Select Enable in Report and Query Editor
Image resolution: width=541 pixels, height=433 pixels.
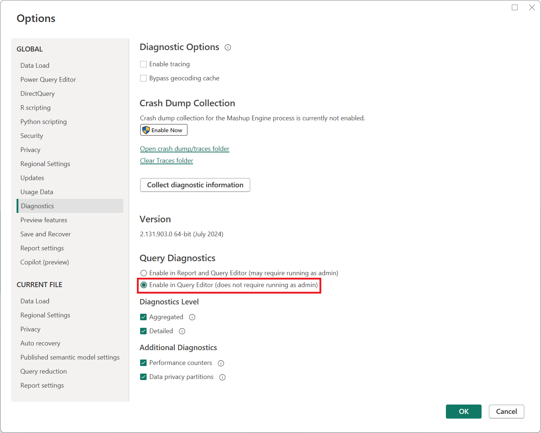(x=144, y=273)
